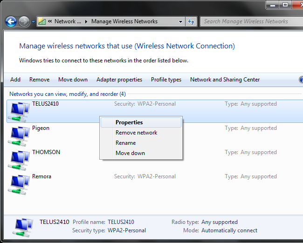Click 'Manage Wireless Networks' breadcrumb
Screen dimensions: 303x243
(x=124, y=21)
